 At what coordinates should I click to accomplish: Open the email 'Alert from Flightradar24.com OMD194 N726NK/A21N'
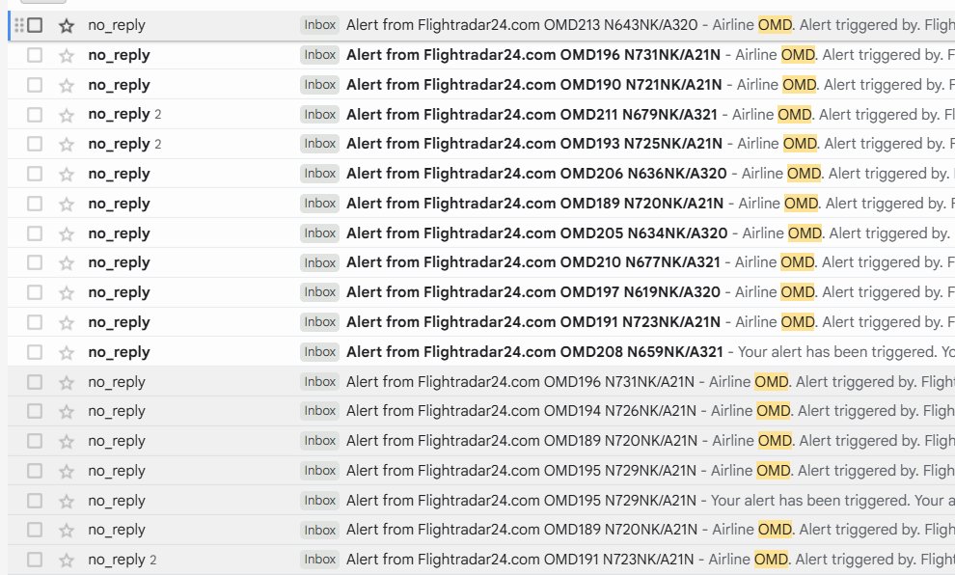(x=521, y=411)
